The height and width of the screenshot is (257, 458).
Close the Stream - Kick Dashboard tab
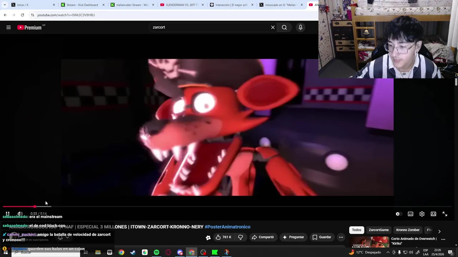(x=104, y=5)
